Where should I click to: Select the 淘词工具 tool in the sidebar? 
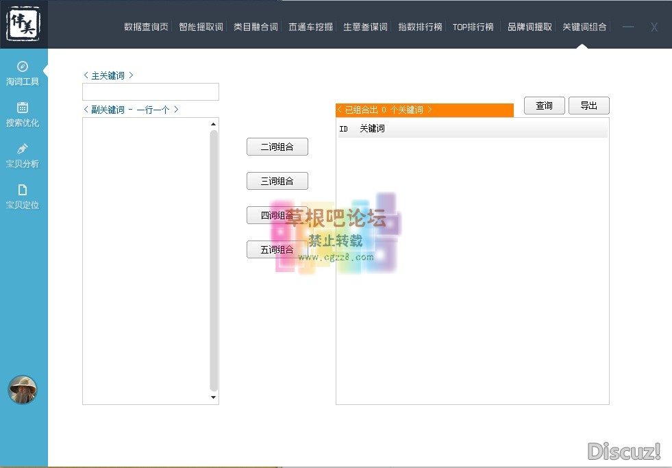pos(23,73)
